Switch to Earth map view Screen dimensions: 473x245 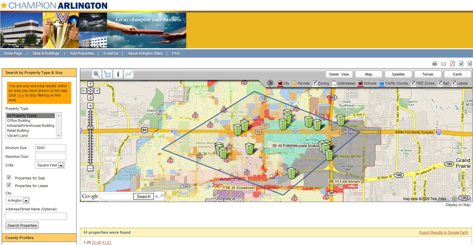(x=458, y=74)
